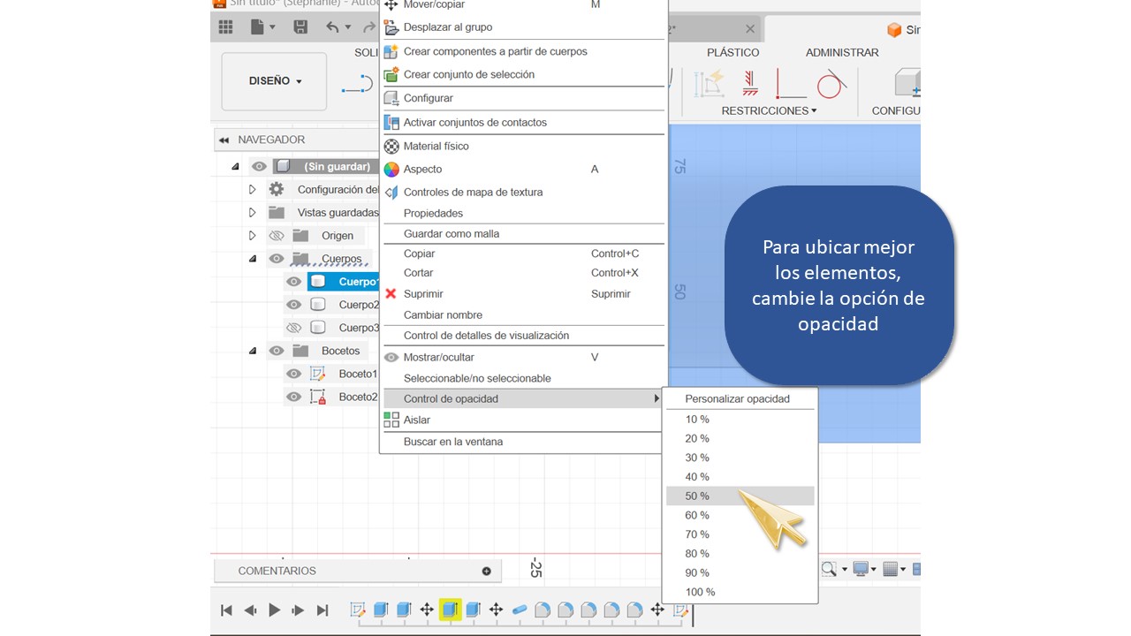Open the DISEÑO workspace dropdown

(274, 81)
